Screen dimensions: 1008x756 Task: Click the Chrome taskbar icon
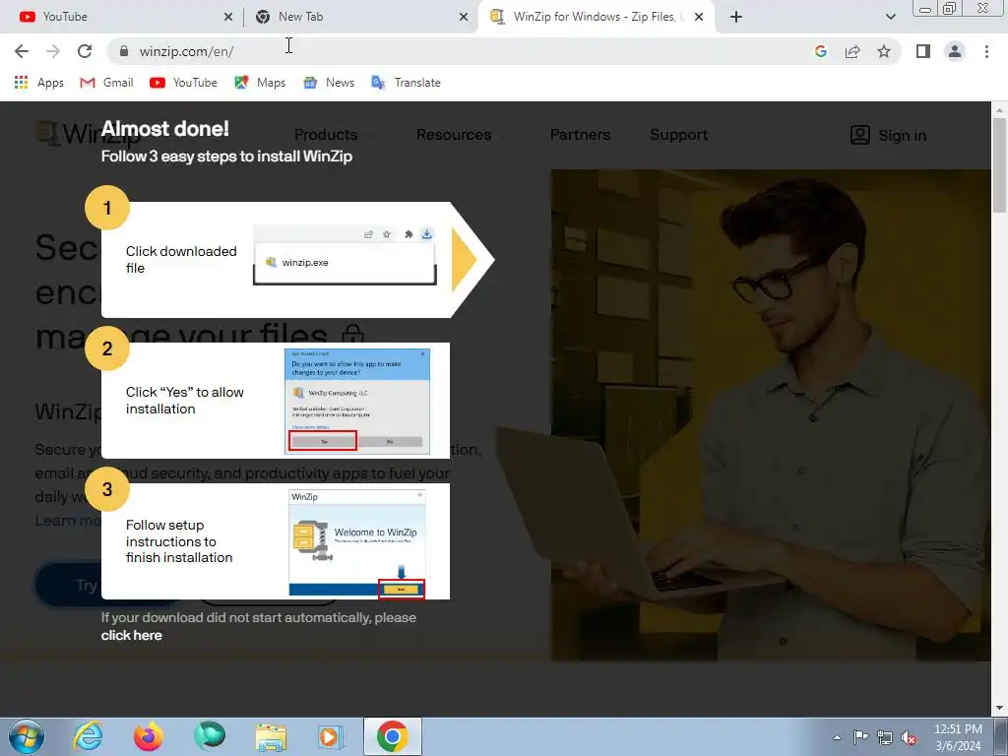coord(393,736)
